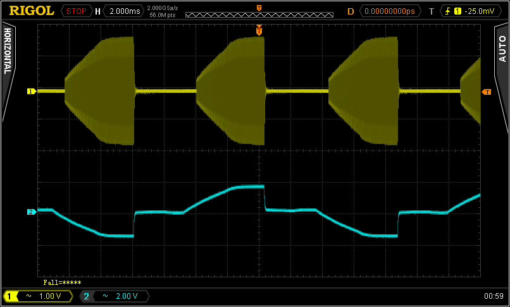Click the 56.0M pts memory depth readout
The height and width of the screenshot is (307, 510).
tap(163, 15)
